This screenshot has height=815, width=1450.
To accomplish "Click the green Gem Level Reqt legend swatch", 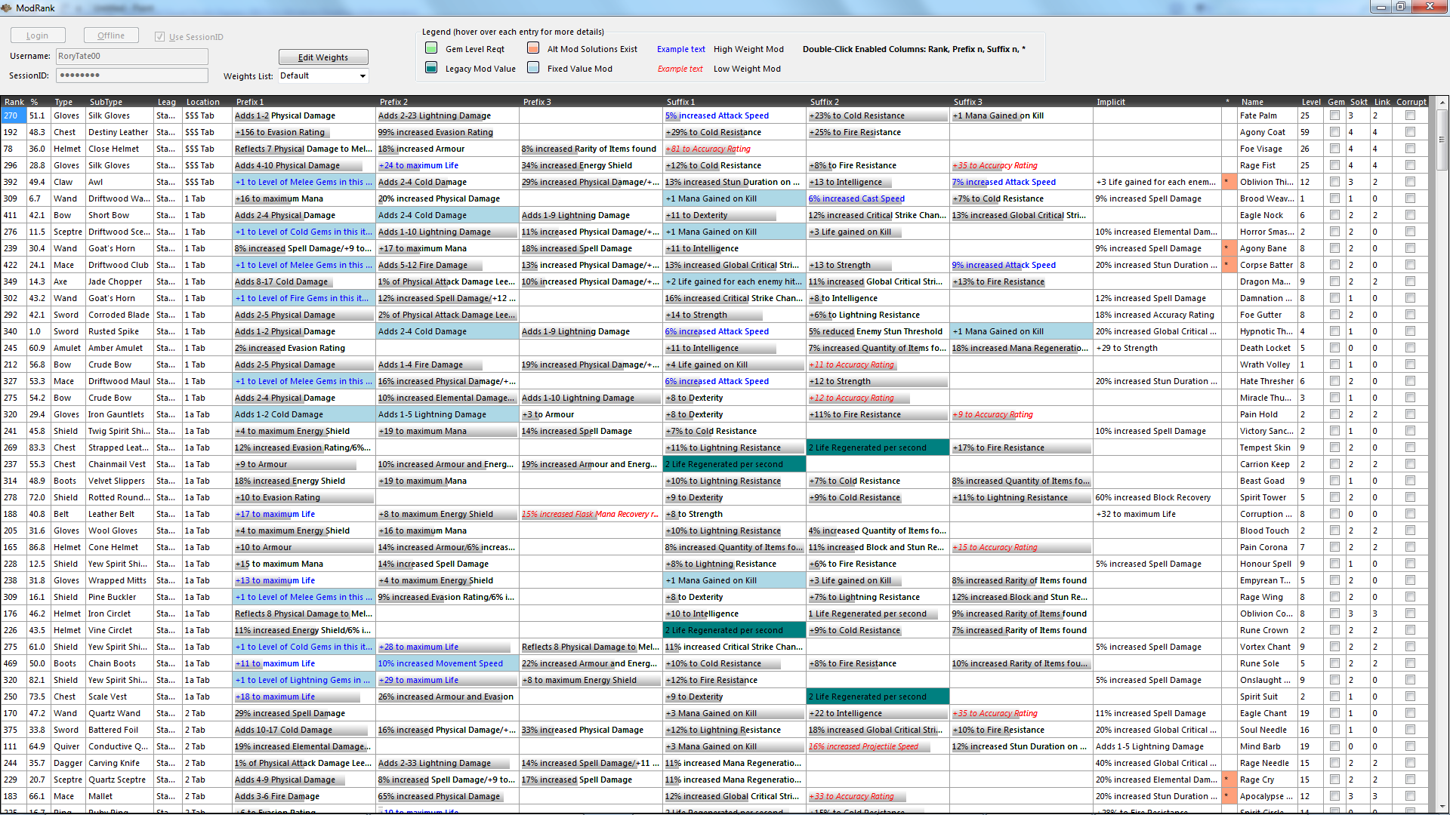I will tap(431, 48).
